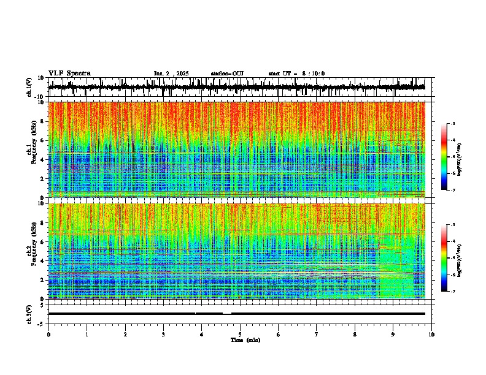Click time axis tick label "8"
Screen dimensions: 486x375
coord(355,335)
